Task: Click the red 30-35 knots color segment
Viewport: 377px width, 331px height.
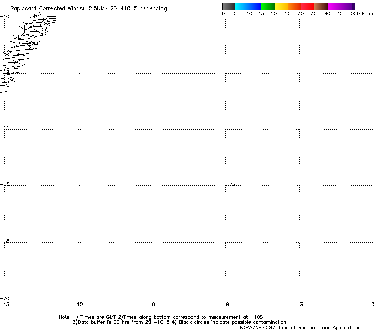Action: pos(308,6)
